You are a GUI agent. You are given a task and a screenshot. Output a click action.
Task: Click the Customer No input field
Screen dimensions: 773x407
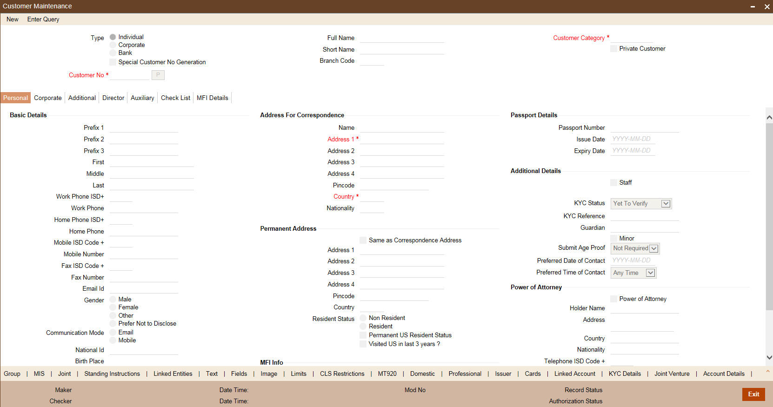coord(129,75)
